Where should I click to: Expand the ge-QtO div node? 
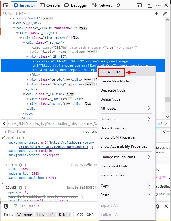[x=28, y=79]
